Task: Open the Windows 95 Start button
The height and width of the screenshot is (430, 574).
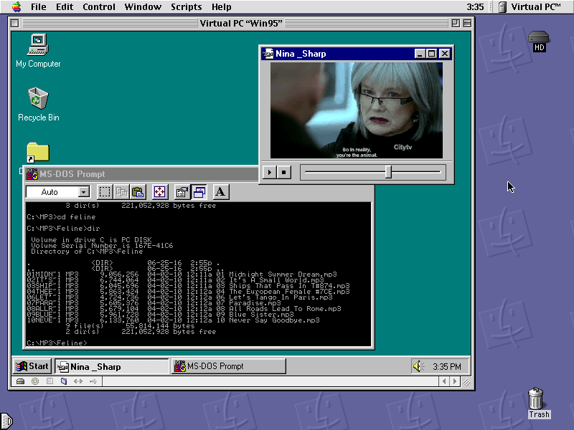Action: coord(32,366)
